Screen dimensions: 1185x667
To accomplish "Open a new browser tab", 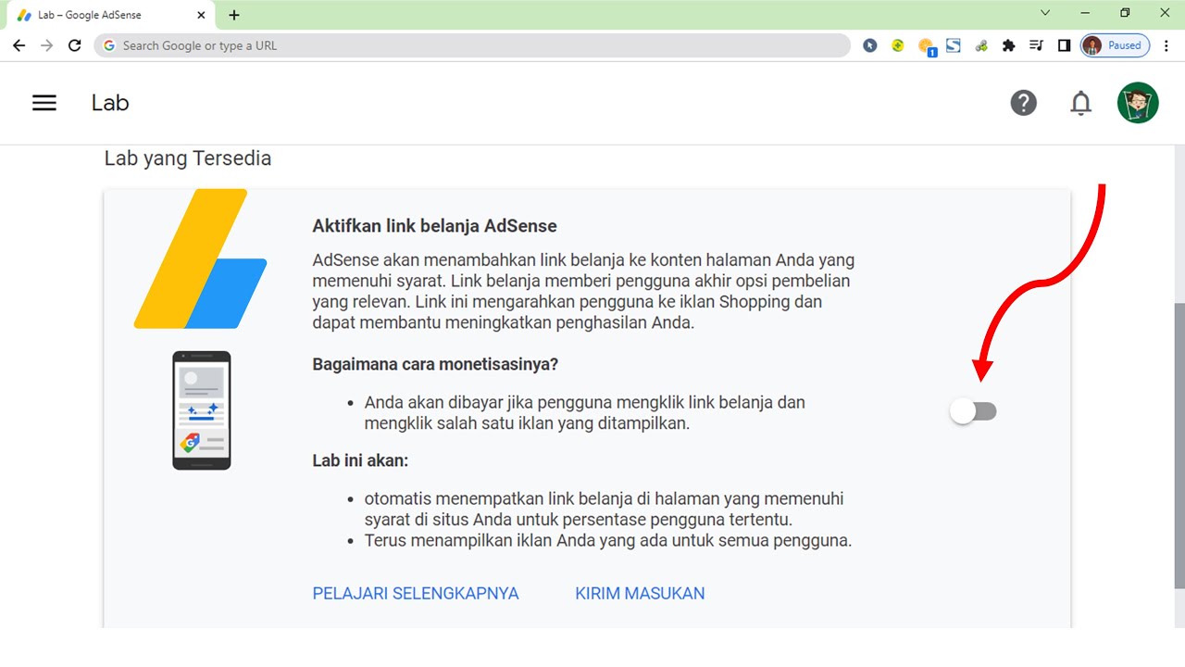I will click(x=234, y=15).
